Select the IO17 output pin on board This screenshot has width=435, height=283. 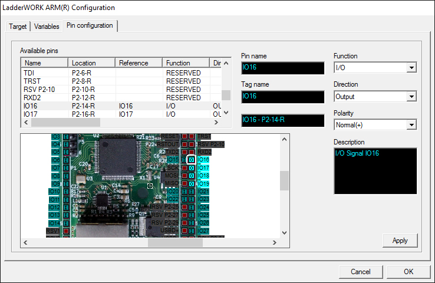[192, 168]
